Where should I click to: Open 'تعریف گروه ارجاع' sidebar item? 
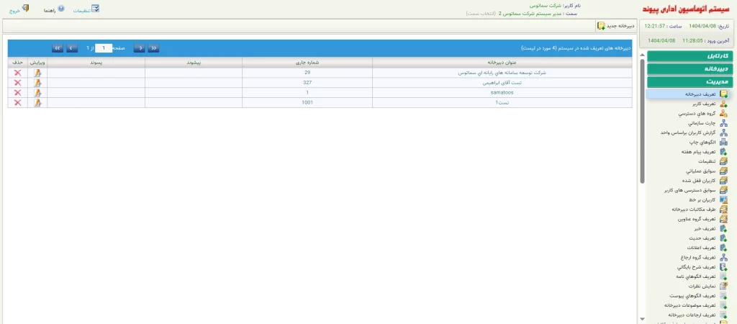704,258
